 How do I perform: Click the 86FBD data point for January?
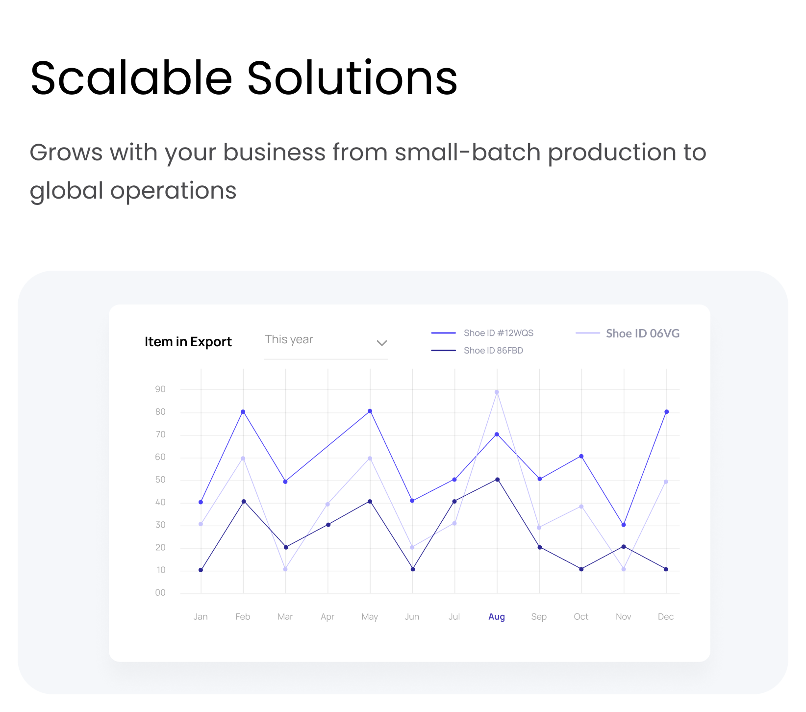pos(201,570)
